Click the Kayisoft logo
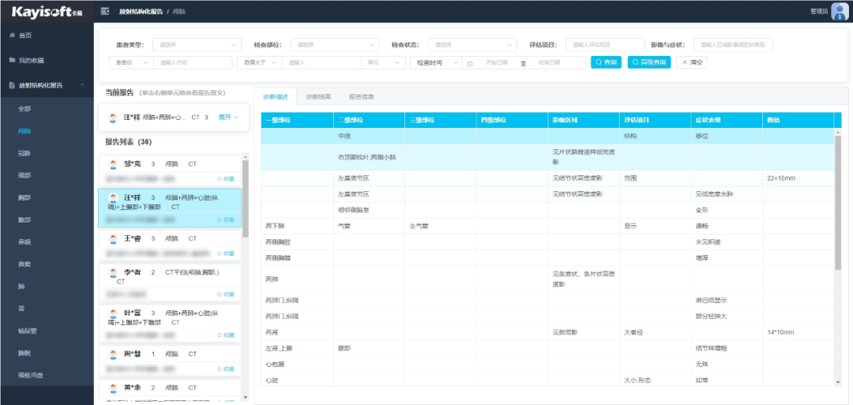 pyautogui.click(x=46, y=12)
